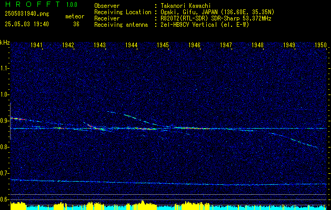This screenshot has height=210, width=331.
Task: Select the filename 2505031940.png
Action: point(27,14)
